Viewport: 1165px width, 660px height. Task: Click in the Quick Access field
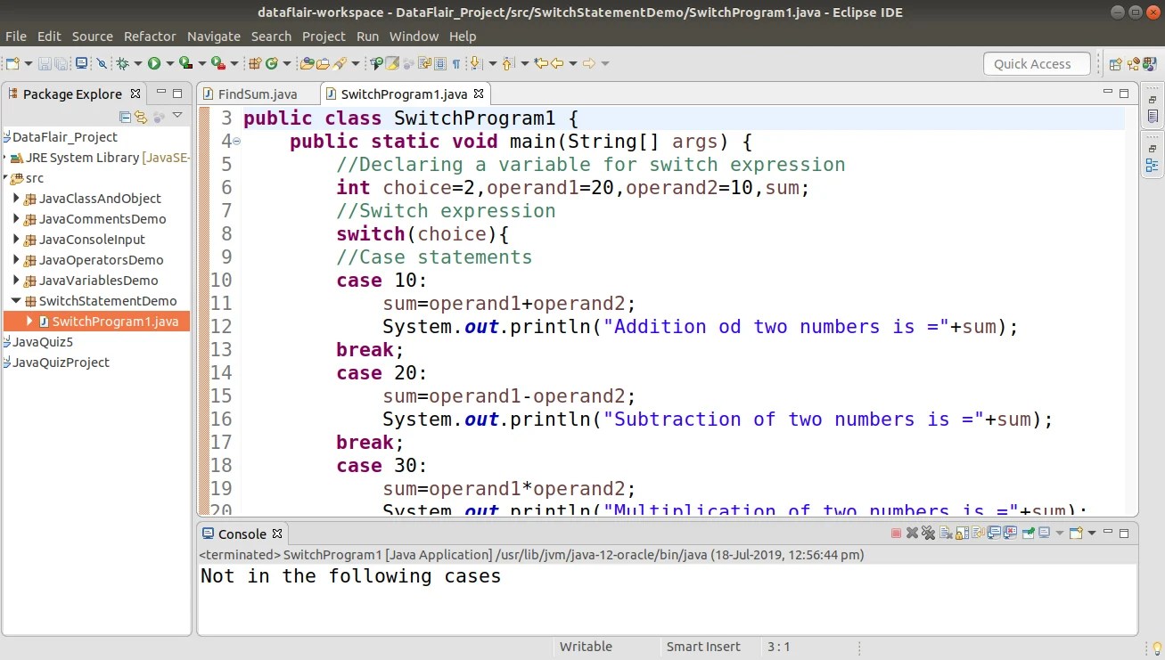(1037, 63)
